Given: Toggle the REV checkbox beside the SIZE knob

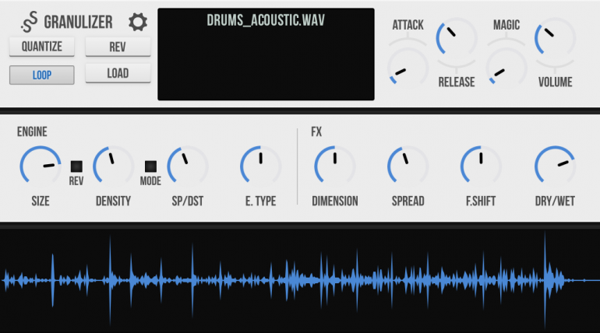Looking at the screenshot, I should click(76, 166).
